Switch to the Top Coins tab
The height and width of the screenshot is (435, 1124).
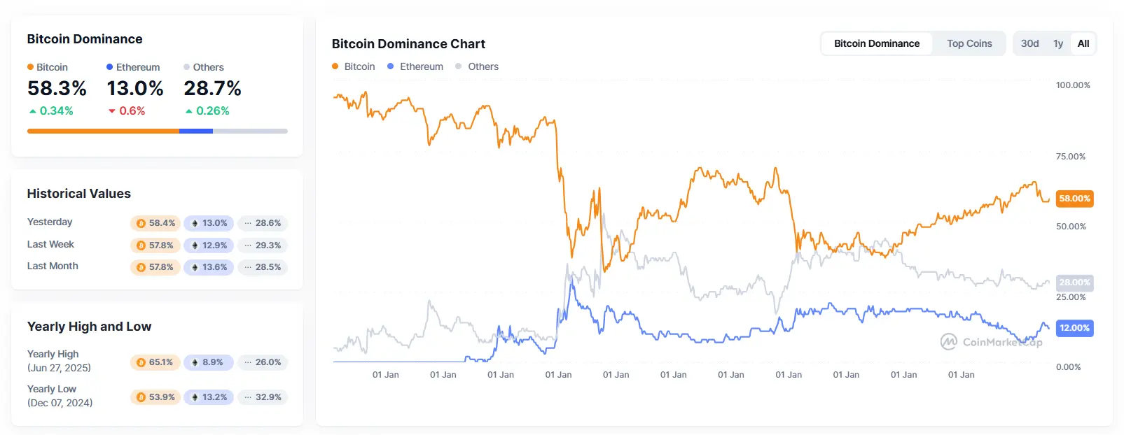969,43
